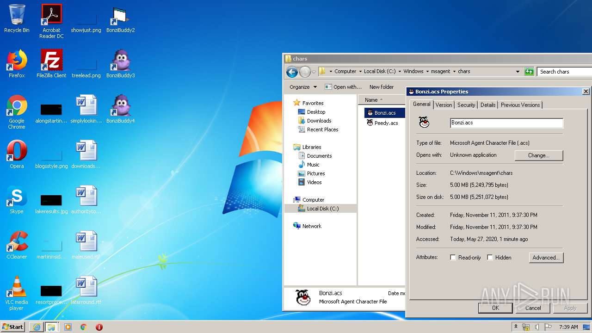Image resolution: width=592 pixels, height=333 pixels.
Task: Click the Opera icon in the taskbar
Action: pos(99,327)
